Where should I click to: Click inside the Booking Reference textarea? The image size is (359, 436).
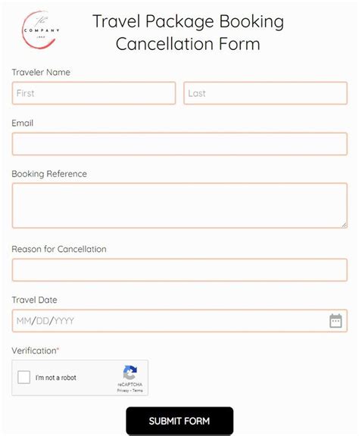(x=179, y=205)
